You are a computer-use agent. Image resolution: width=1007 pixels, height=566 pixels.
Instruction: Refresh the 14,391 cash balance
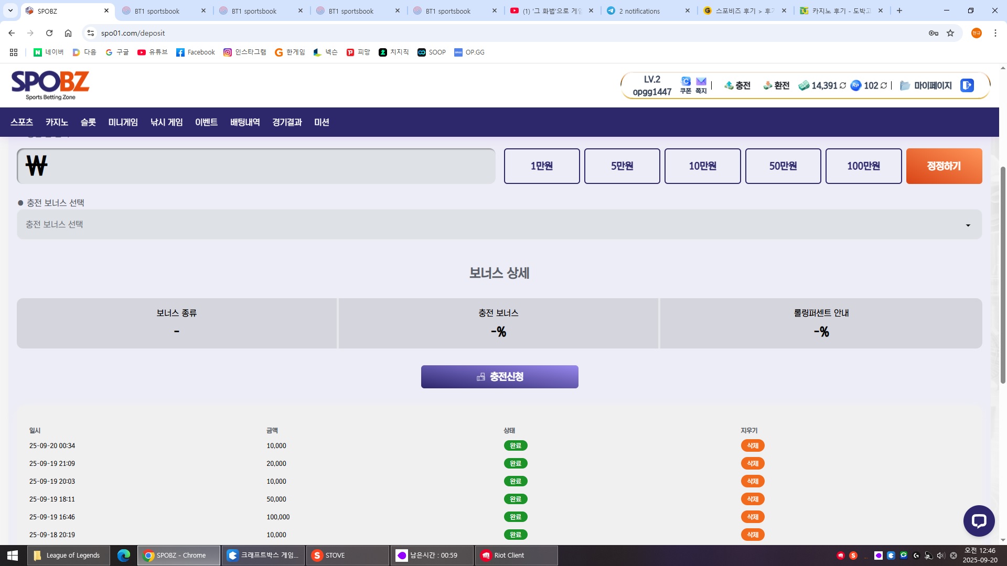pyautogui.click(x=843, y=85)
